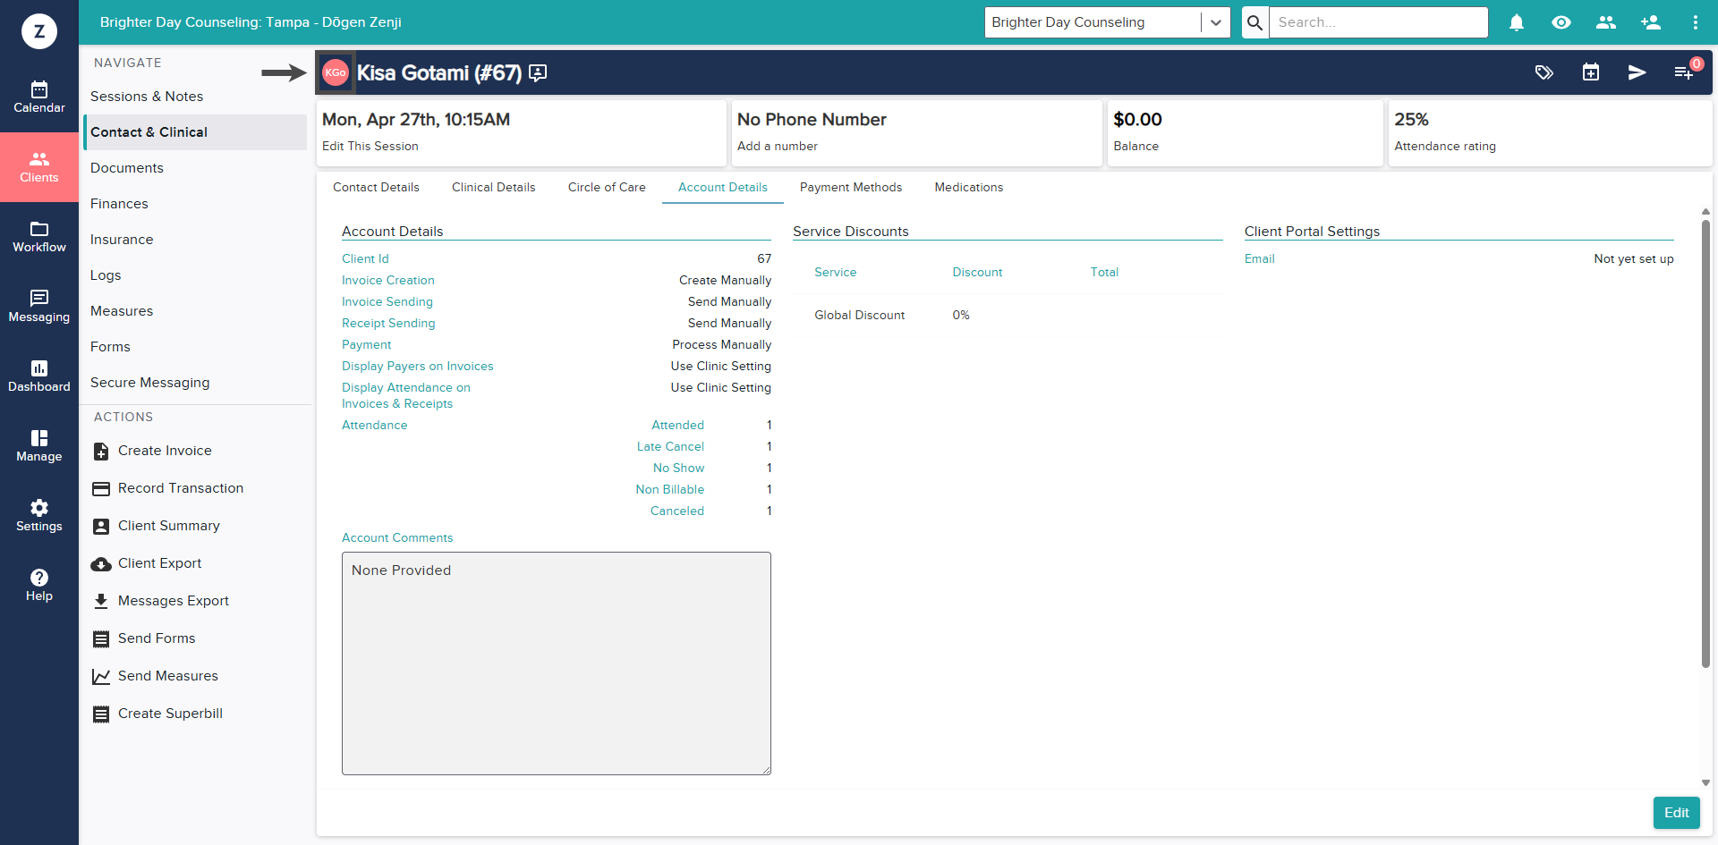The height and width of the screenshot is (845, 1718).
Task: Navigate to Insurance
Action: [x=195, y=240]
